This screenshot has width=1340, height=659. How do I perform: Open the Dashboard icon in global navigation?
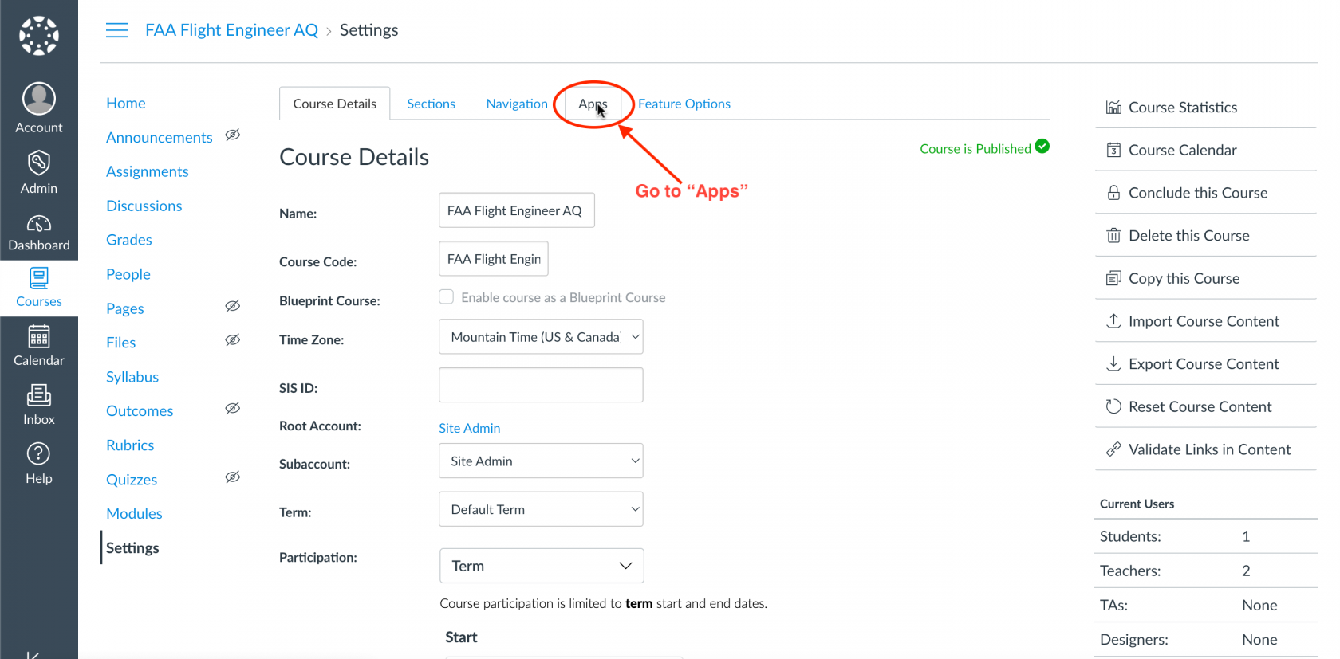pyautogui.click(x=38, y=224)
